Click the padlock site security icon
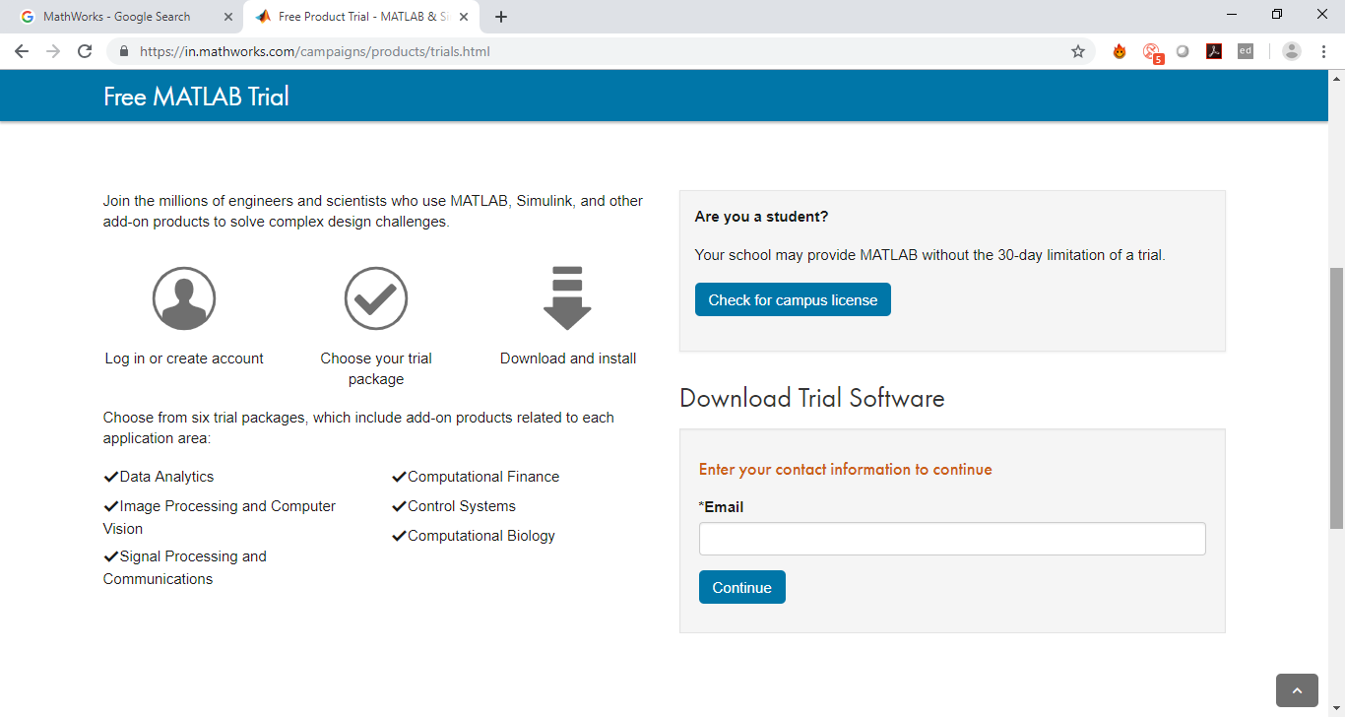Viewport: 1345px width, 717px height. point(124,51)
